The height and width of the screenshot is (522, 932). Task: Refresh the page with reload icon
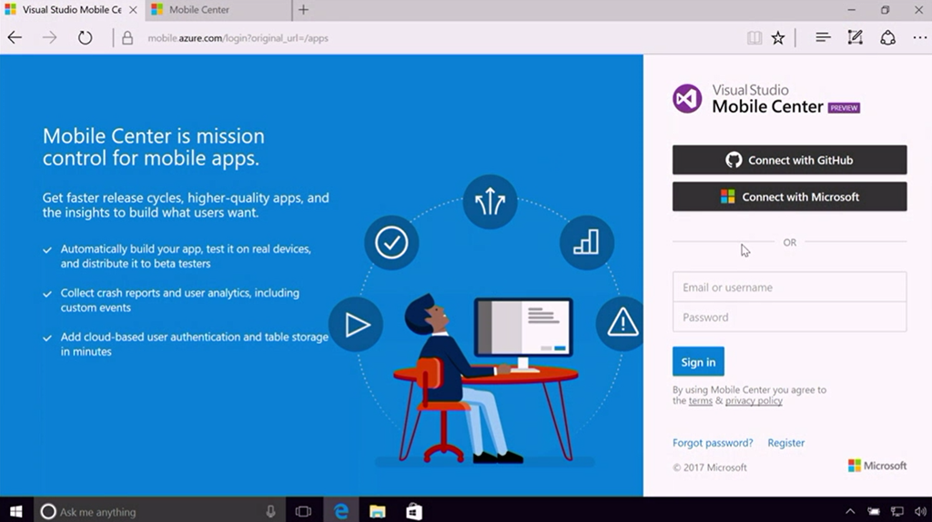pos(85,37)
